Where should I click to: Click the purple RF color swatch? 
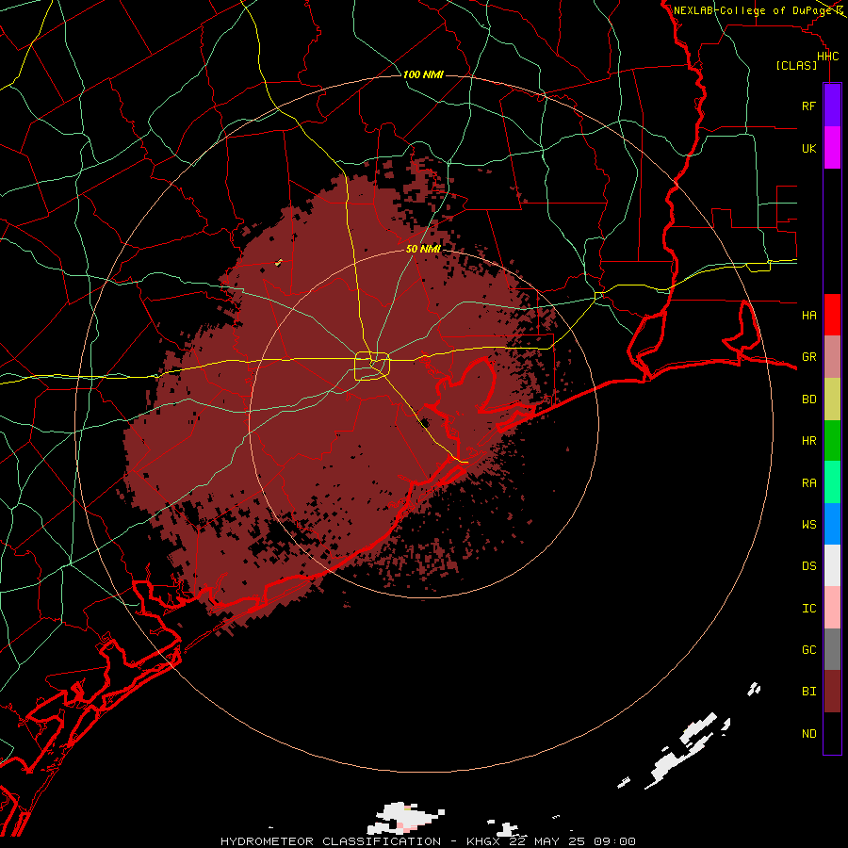click(832, 106)
